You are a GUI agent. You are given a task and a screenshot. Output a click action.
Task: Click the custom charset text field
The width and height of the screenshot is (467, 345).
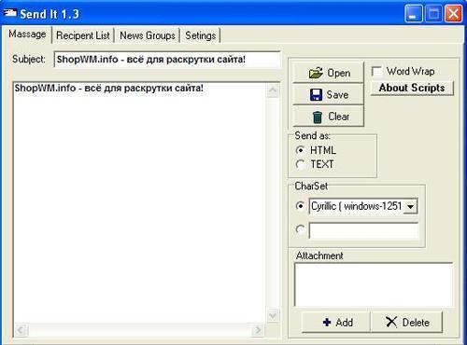point(363,230)
